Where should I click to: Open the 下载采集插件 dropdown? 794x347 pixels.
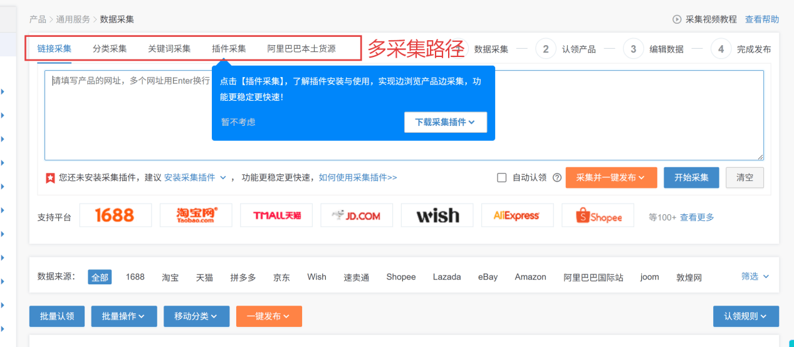coord(445,122)
